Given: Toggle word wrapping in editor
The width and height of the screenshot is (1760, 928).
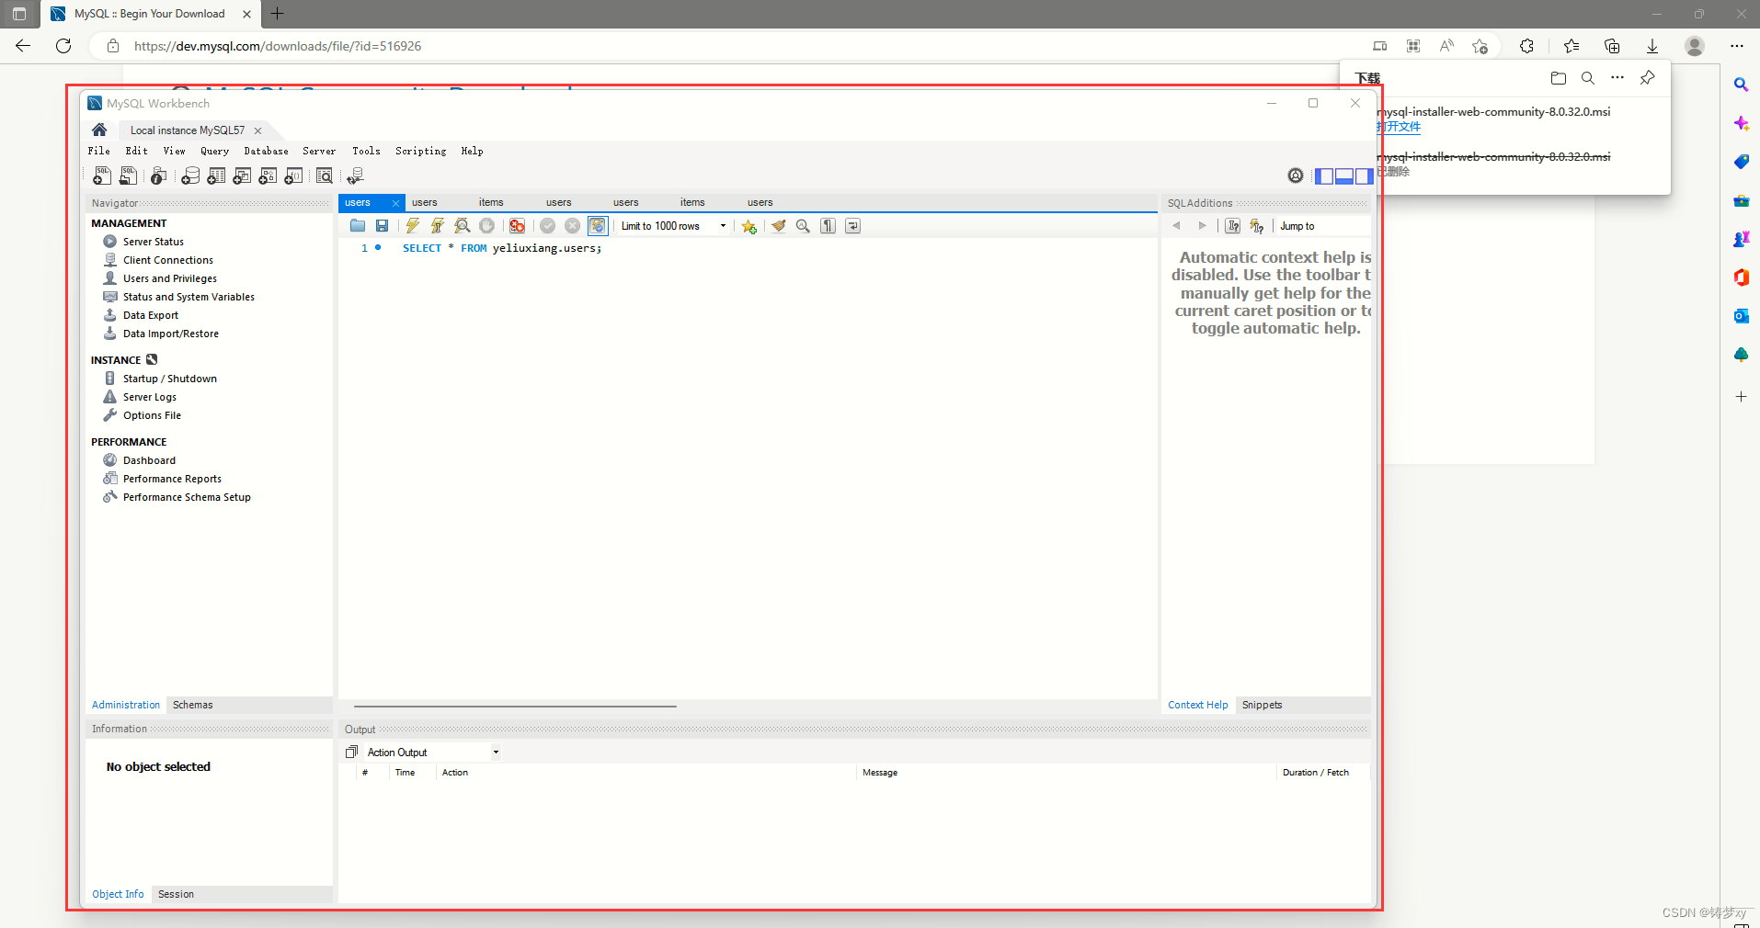Looking at the screenshot, I should point(852,226).
